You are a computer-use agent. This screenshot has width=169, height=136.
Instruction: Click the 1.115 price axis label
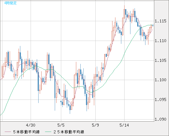tap(160, 21)
